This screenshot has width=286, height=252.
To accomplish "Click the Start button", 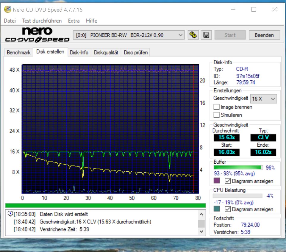I will pyautogui.click(x=230, y=35).
